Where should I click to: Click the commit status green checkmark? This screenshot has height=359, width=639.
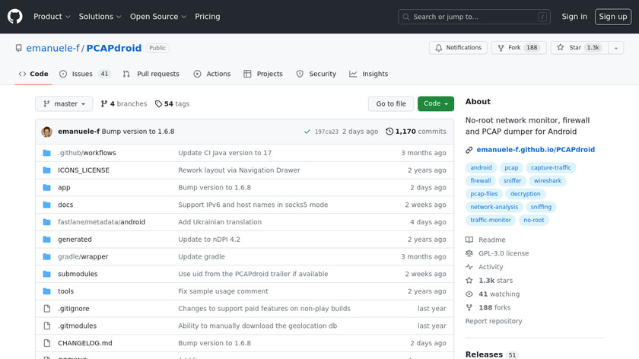pos(307,132)
